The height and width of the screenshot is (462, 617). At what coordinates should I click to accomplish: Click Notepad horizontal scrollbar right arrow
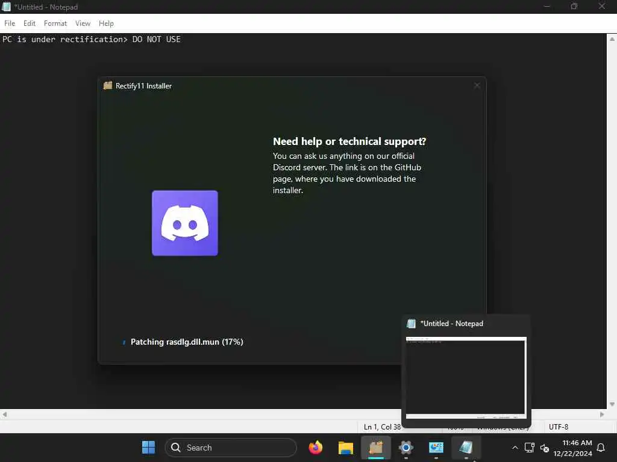point(602,414)
